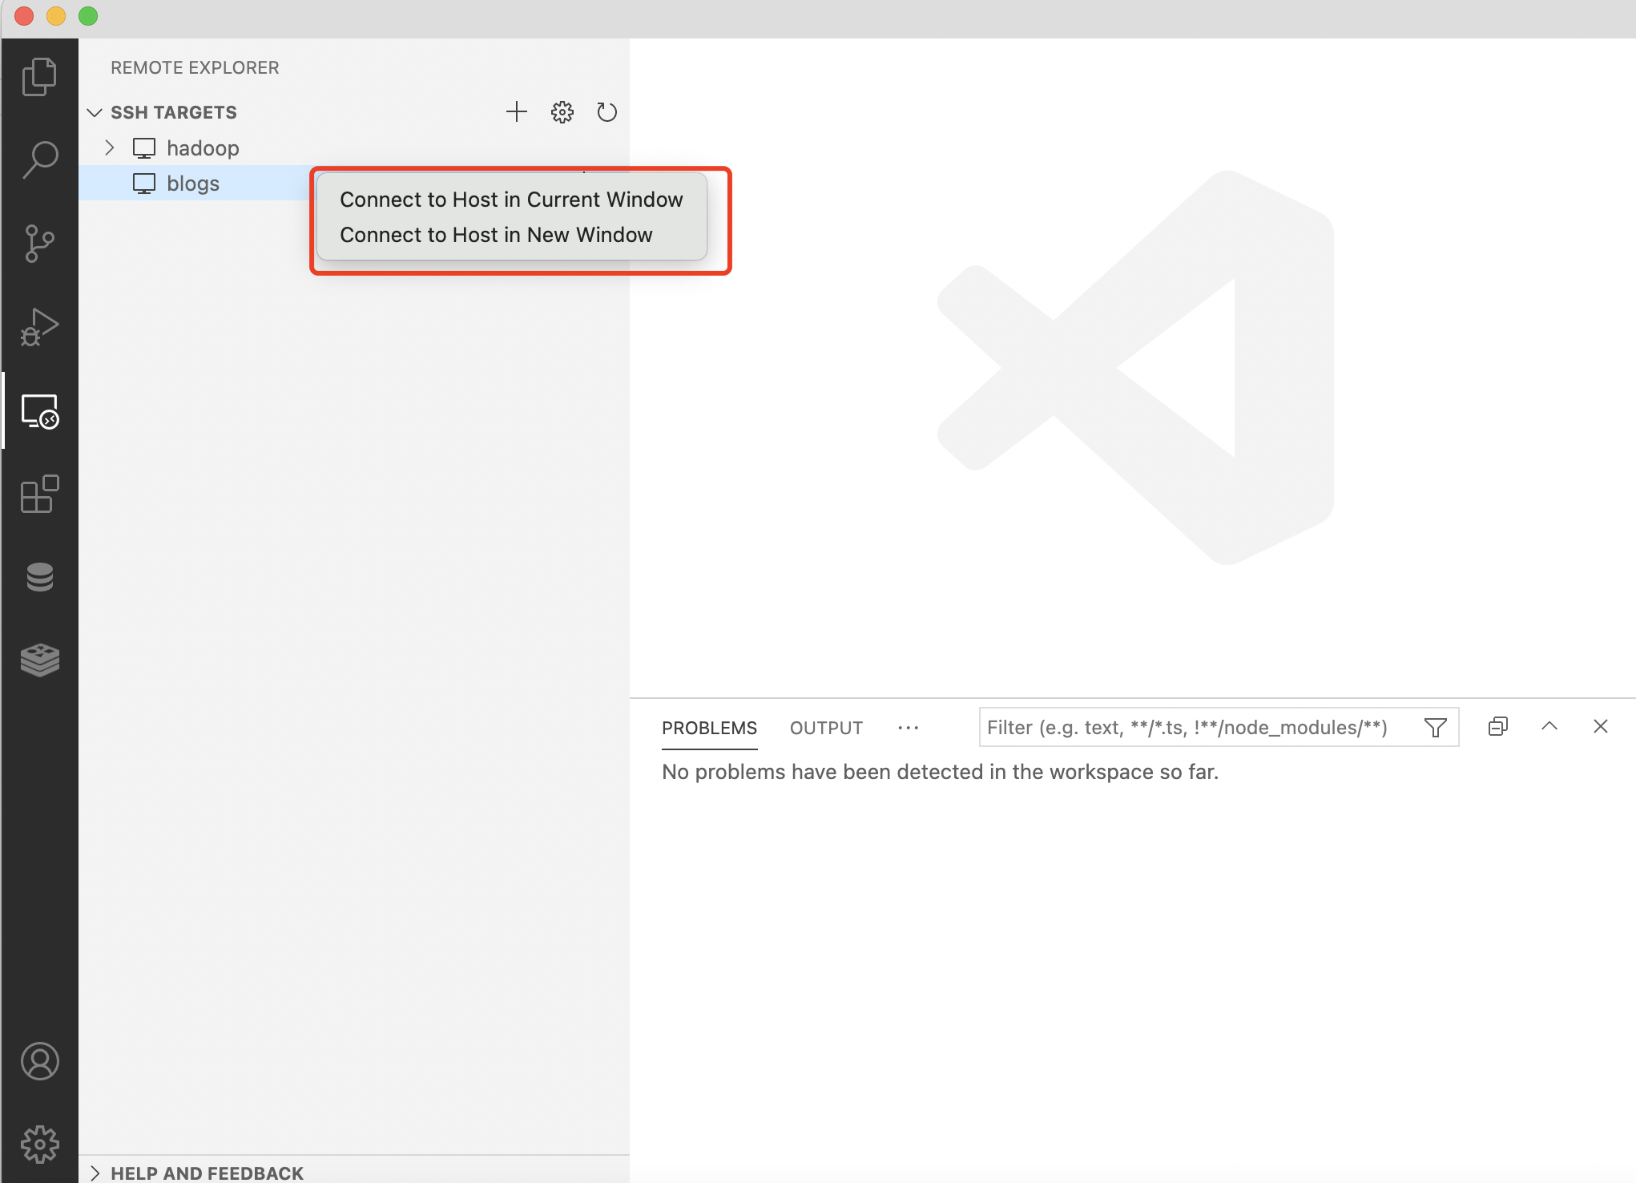This screenshot has height=1183, width=1636.
Task: Open the Extensions view
Action: click(x=39, y=494)
